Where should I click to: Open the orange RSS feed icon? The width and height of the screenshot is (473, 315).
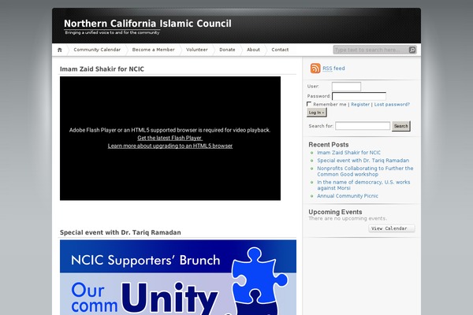315,69
